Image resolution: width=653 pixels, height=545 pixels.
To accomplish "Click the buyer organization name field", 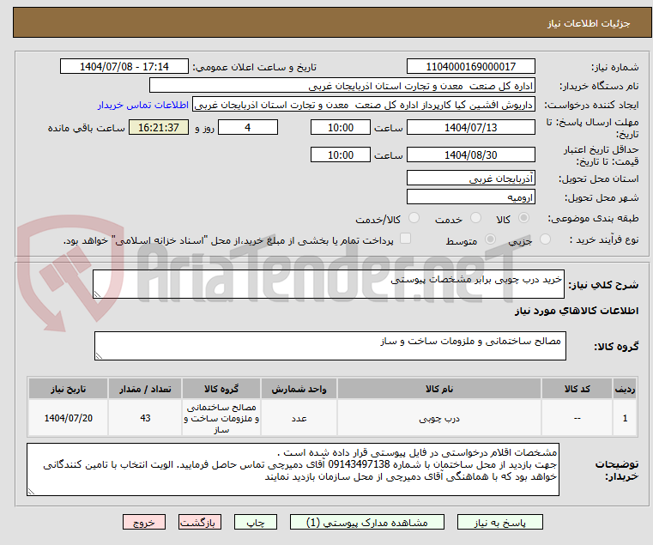I will tap(342, 86).
